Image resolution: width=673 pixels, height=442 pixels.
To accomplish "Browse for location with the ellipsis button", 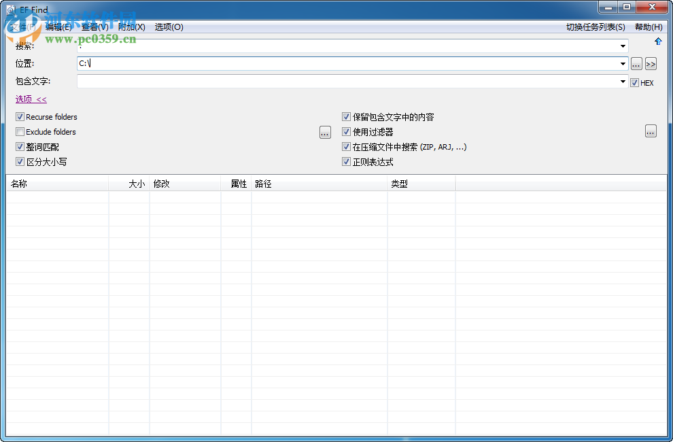I will (x=636, y=64).
